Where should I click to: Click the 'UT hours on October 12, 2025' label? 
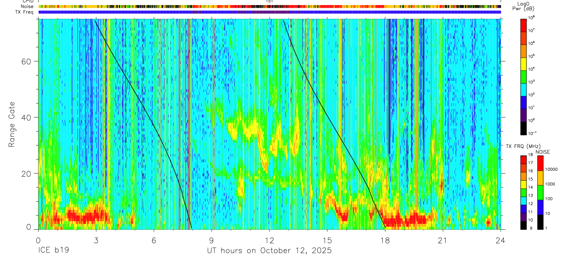(x=270, y=251)
